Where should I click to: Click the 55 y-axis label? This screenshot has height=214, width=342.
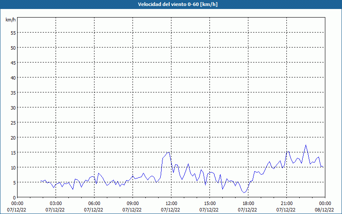[x=13, y=33]
